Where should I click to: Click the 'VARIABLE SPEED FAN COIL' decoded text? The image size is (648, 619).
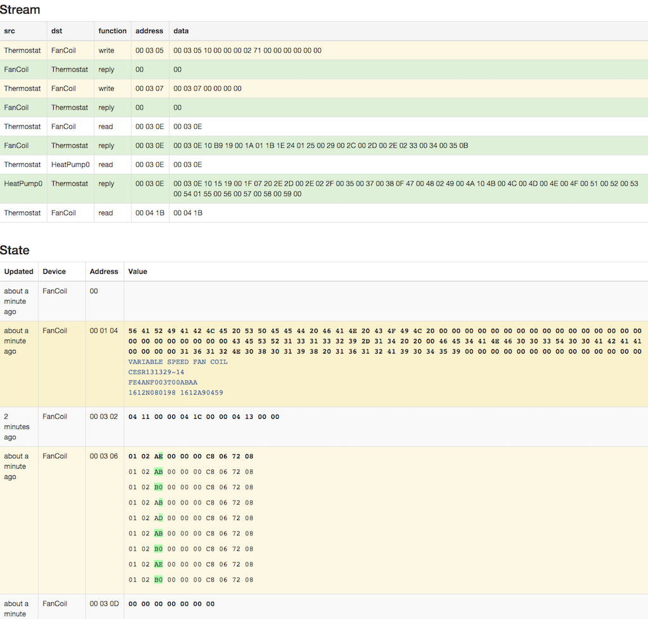[x=178, y=362]
